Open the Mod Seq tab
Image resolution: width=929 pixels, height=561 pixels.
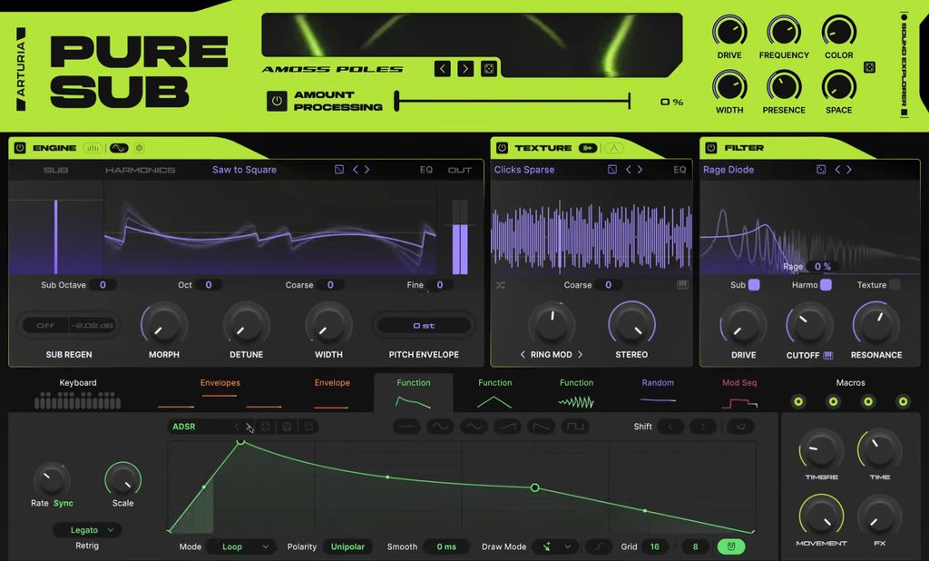739,393
